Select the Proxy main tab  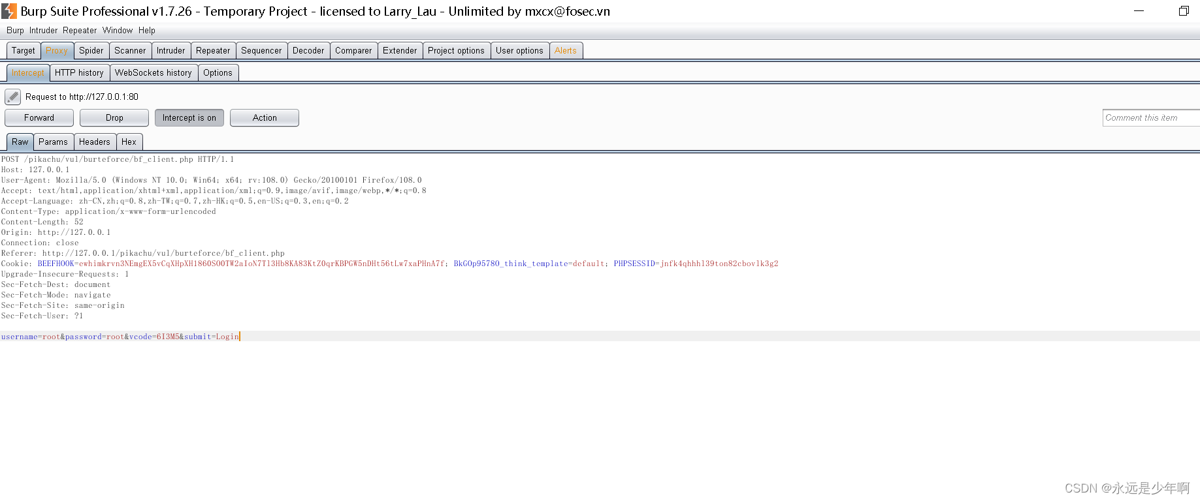pyautogui.click(x=57, y=51)
